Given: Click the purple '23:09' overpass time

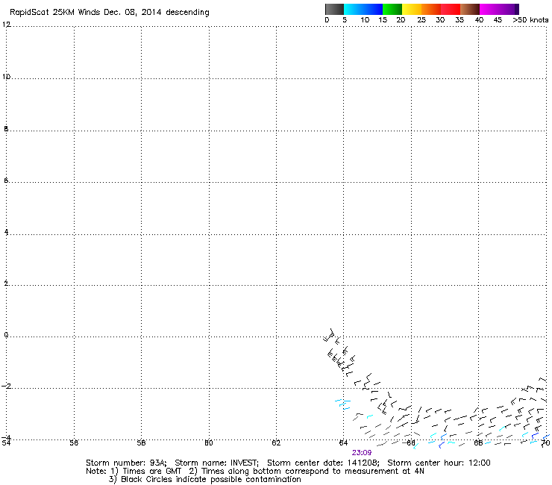Looking at the screenshot, I should 362,453.
